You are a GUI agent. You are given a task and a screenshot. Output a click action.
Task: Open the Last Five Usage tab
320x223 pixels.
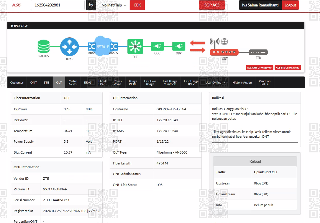pos(150,82)
